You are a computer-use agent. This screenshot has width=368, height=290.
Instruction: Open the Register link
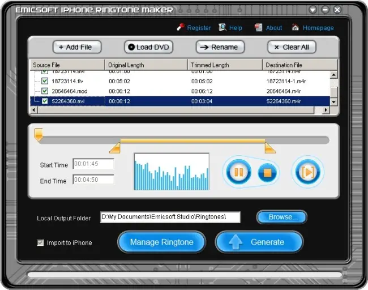click(199, 28)
